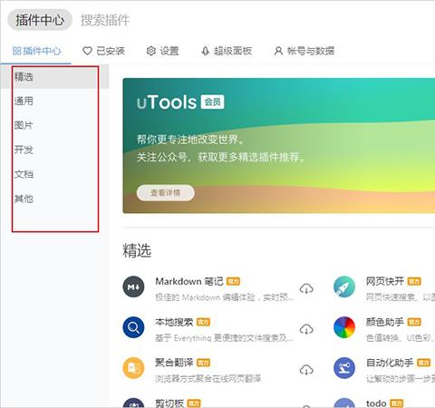Open the 剪切板 plugin title
The image size is (435, 408).
[169, 403]
